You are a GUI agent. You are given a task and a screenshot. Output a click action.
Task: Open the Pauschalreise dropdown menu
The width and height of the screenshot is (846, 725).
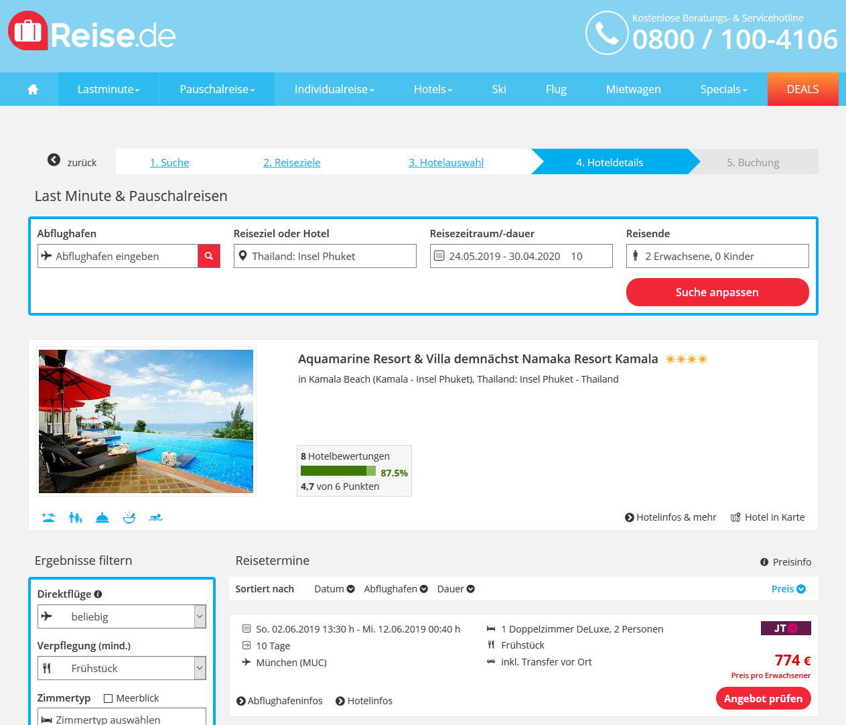tap(217, 89)
